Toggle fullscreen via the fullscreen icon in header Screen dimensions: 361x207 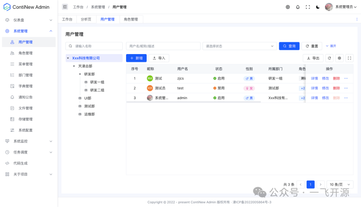click(x=308, y=7)
